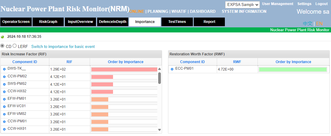Image resolution: width=331 pixels, height=136 pixels.
Task: Open the EXPSA Sample dropdown
Action: tap(242, 4)
